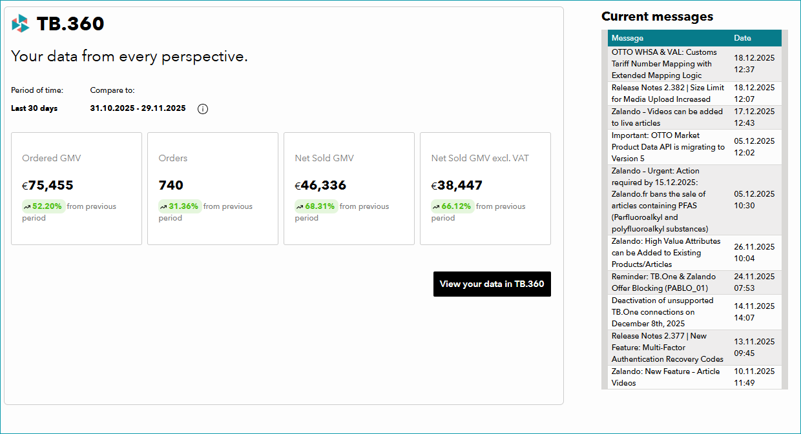Click the TB.360 logo icon
This screenshot has width=801, height=434.
(21, 24)
